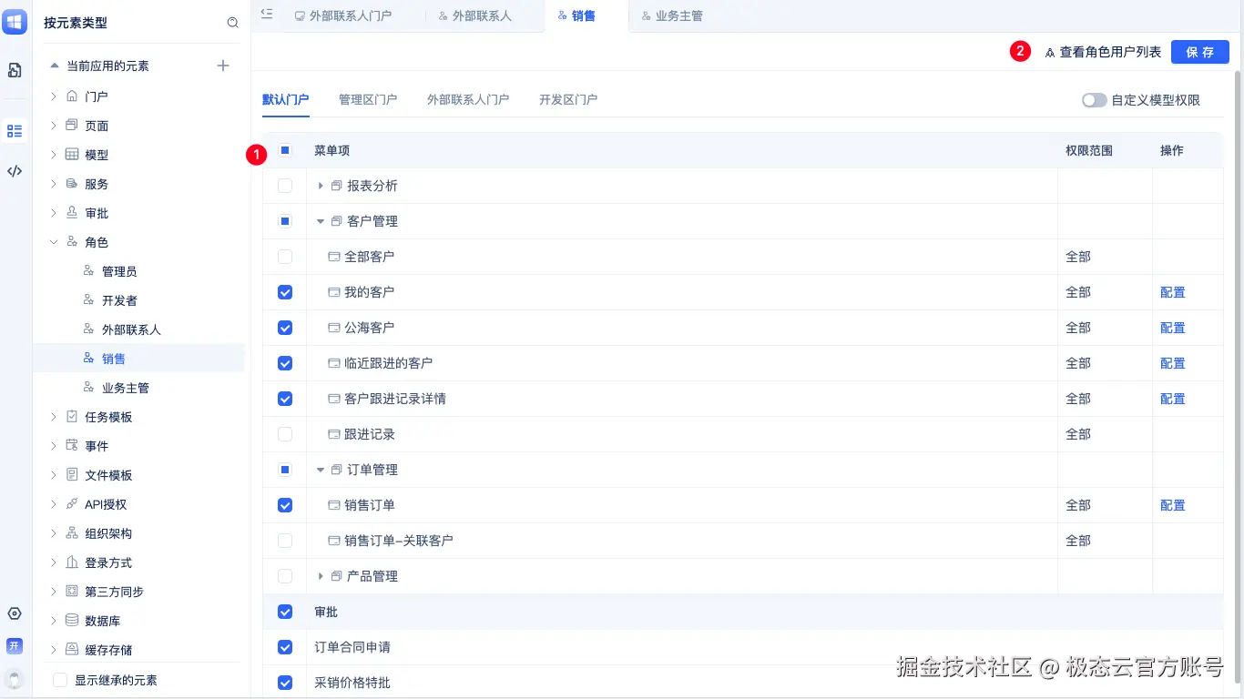The height and width of the screenshot is (699, 1244).
Task: Select the 管理员 role in tree
Action: [x=119, y=271]
